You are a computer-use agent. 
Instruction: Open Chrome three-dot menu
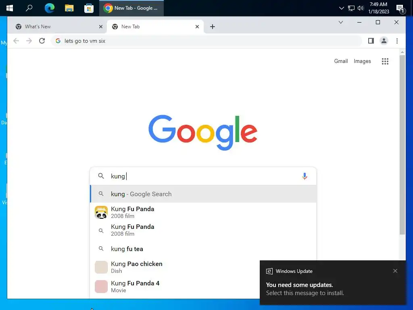397,41
